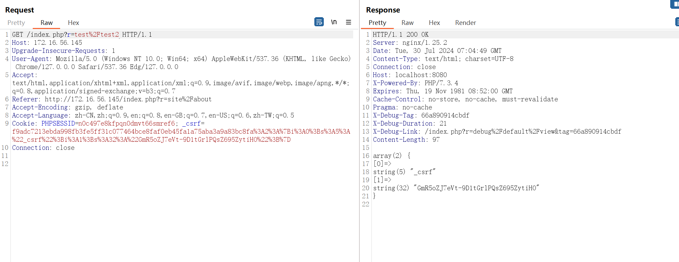Switch Response view to Raw tab
This screenshot has width=679, height=262.
407,23
